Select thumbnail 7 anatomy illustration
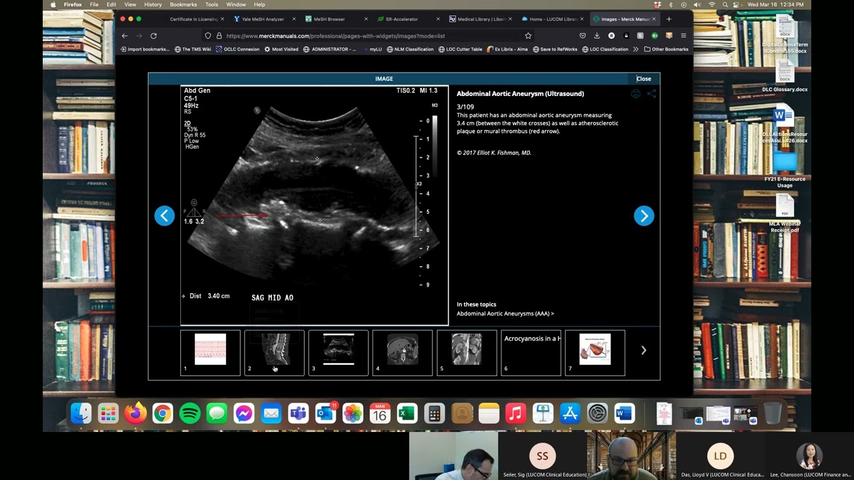The height and width of the screenshot is (480, 854). tap(594, 353)
